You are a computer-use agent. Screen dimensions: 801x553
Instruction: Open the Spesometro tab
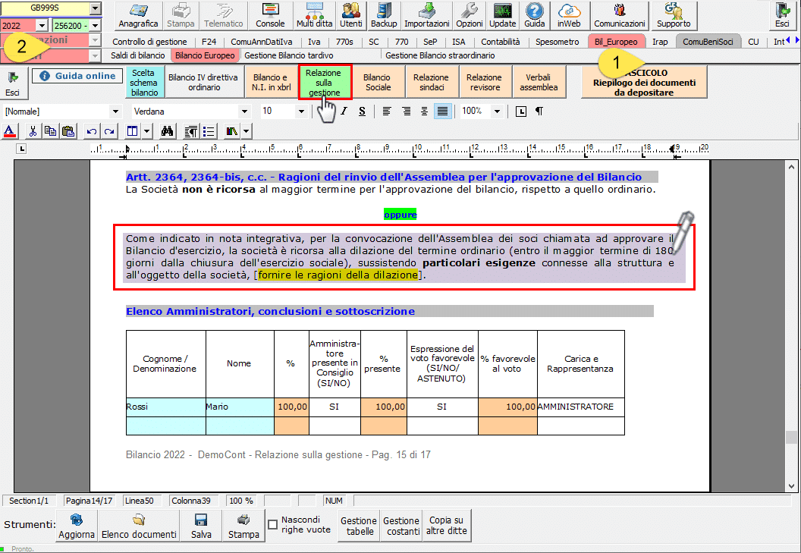pos(557,42)
